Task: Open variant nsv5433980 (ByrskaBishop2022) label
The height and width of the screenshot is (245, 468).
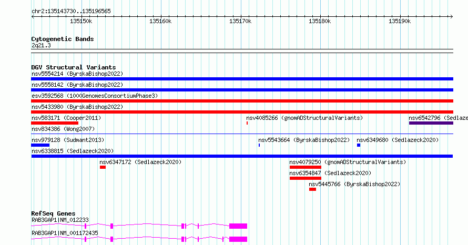Action: (77, 107)
